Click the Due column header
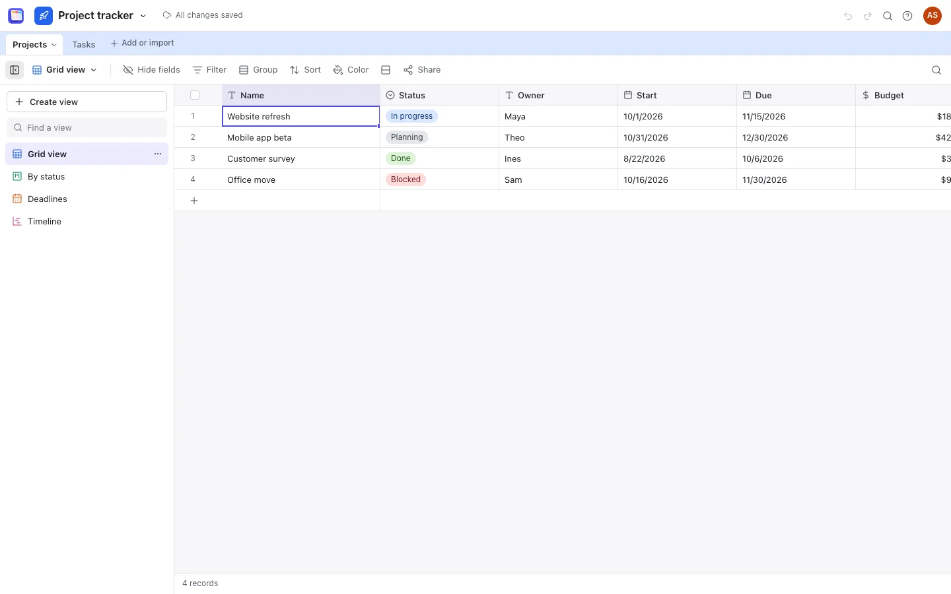The image size is (951, 594). [x=796, y=95]
